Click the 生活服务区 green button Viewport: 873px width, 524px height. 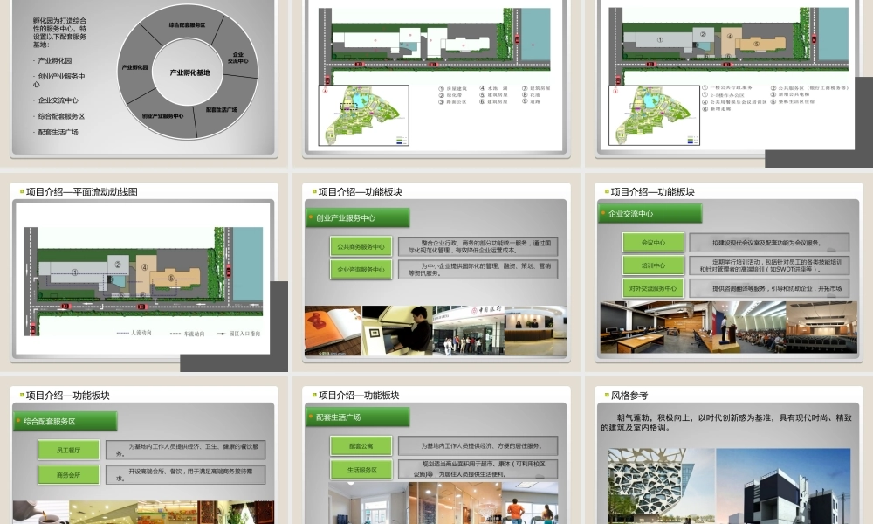click(x=361, y=470)
